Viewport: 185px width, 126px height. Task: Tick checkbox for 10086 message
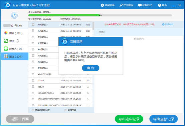(33, 80)
